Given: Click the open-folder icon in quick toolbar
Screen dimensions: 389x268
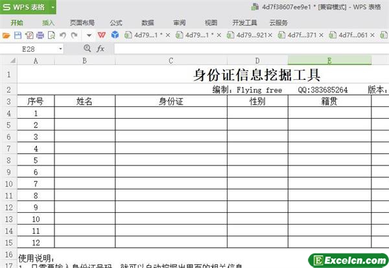Looking at the screenshot, I should pos(6,36).
